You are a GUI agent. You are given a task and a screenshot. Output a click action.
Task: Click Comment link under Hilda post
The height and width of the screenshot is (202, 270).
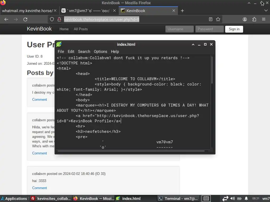[x=40, y=153]
